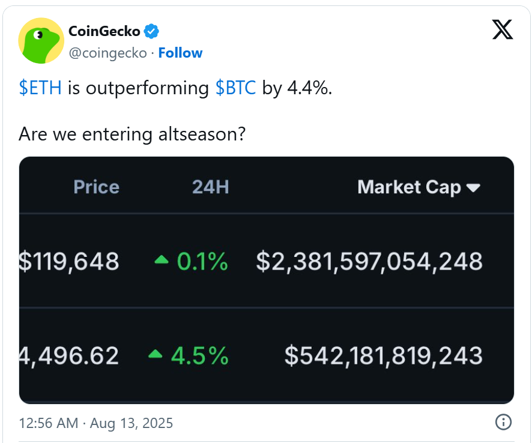Click the blue verified badge
Screen dimensions: 532x443
tap(151, 31)
